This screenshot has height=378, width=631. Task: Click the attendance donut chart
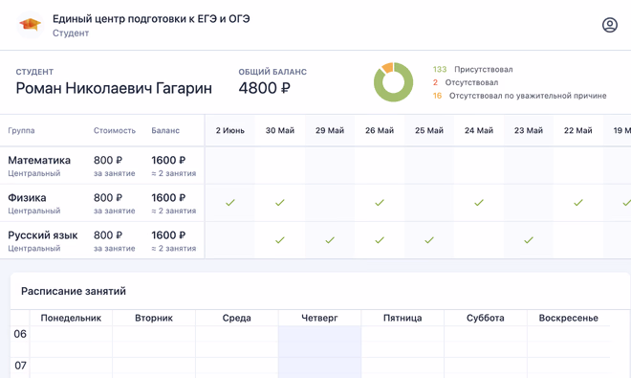point(393,82)
